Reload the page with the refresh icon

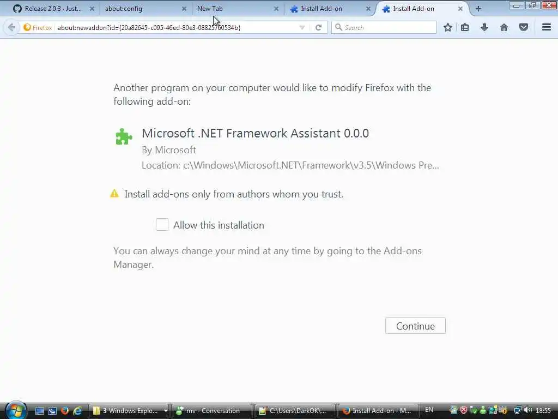[318, 27]
